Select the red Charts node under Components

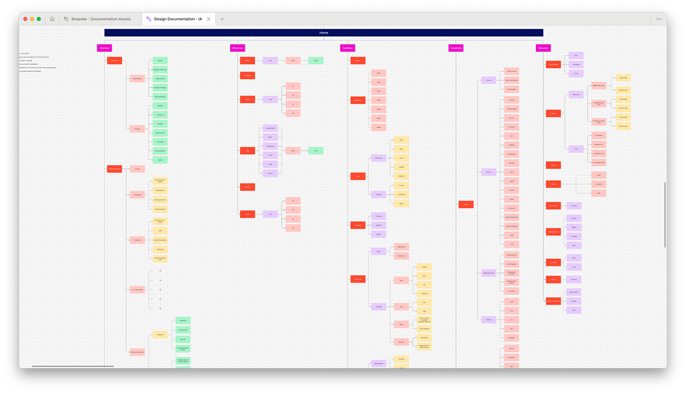coord(466,205)
